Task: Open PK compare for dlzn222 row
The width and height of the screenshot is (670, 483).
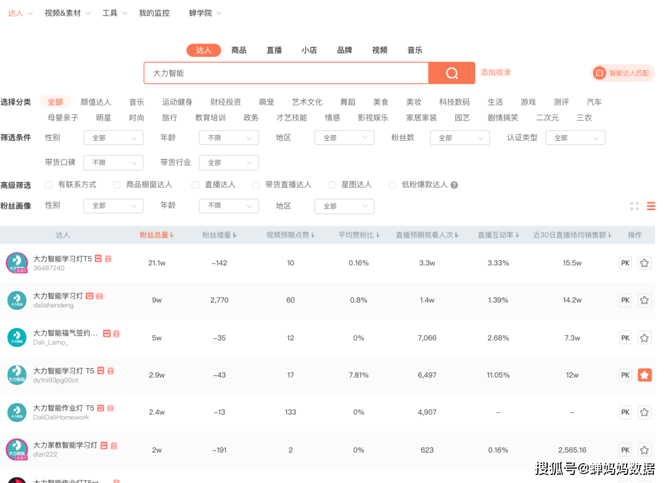Action: coord(625,450)
